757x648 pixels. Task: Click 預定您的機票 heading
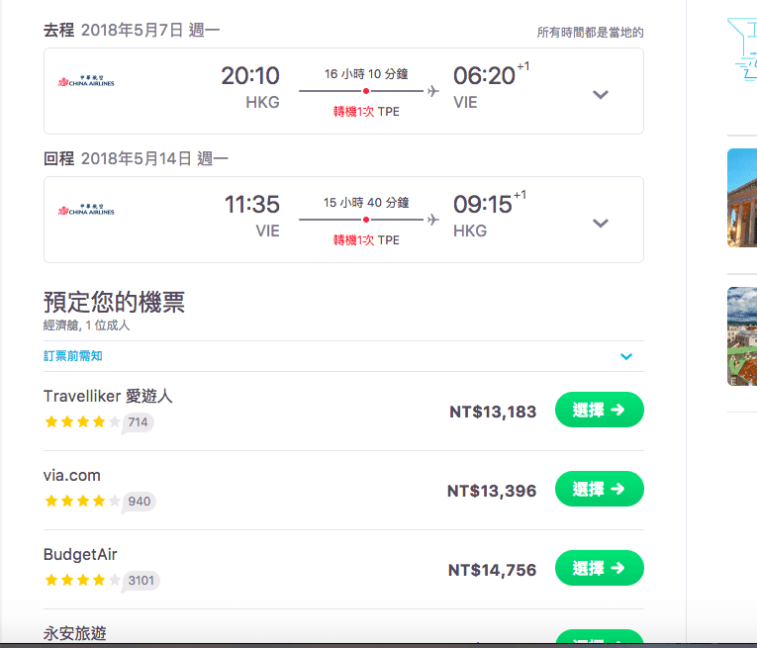(114, 302)
